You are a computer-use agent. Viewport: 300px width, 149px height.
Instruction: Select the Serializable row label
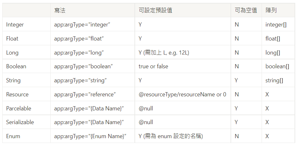click(x=20, y=122)
